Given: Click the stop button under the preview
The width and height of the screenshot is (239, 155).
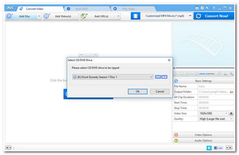Looking at the screenshot, I should pyautogui.click(x=182, y=74).
